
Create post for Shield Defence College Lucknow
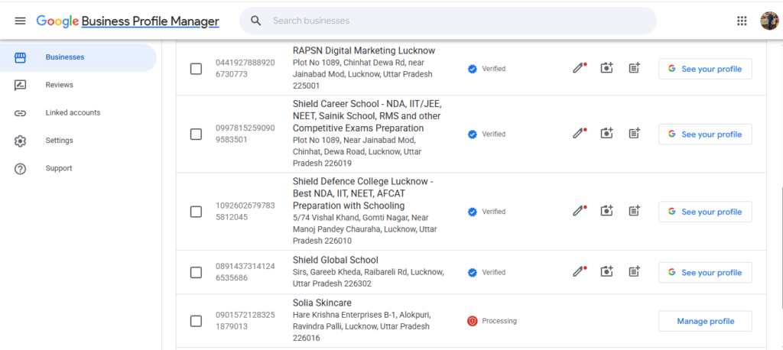point(634,211)
